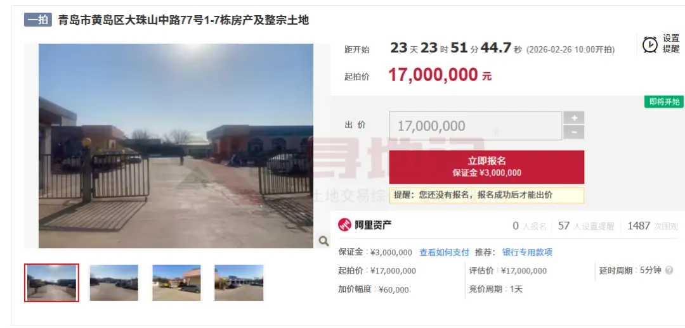
Task: Click the help icon beside 延时周期 5分钟
Action: tap(669, 270)
